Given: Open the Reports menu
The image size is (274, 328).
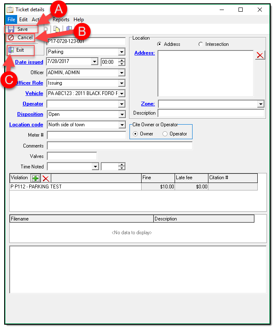Looking at the screenshot, I should pyautogui.click(x=61, y=20).
